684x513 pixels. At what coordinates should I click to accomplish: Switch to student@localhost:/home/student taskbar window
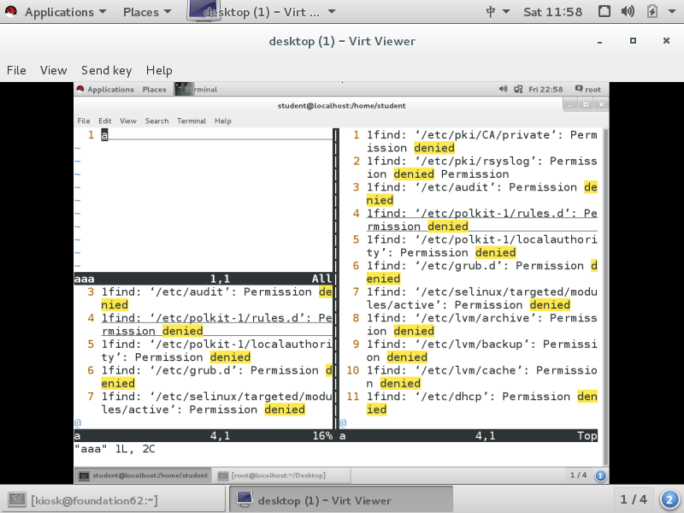pos(144,475)
